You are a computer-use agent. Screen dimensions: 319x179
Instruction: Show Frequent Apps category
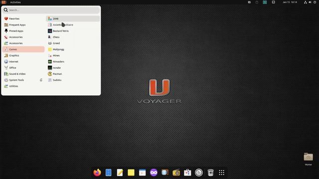click(x=23, y=25)
